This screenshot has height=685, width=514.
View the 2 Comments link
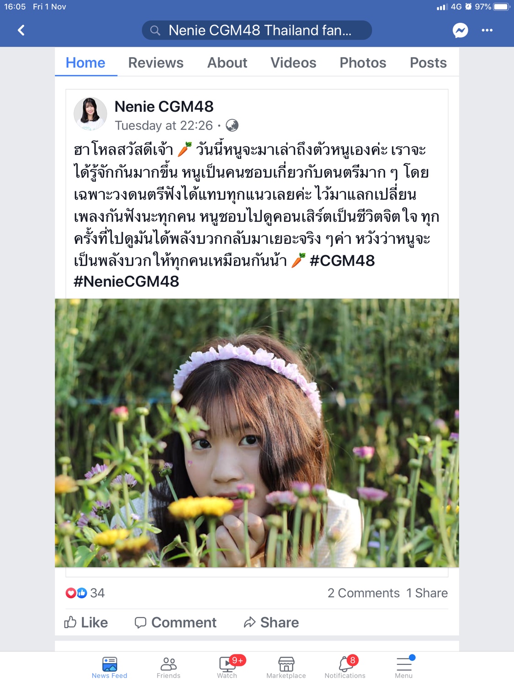click(x=364, y=593)
